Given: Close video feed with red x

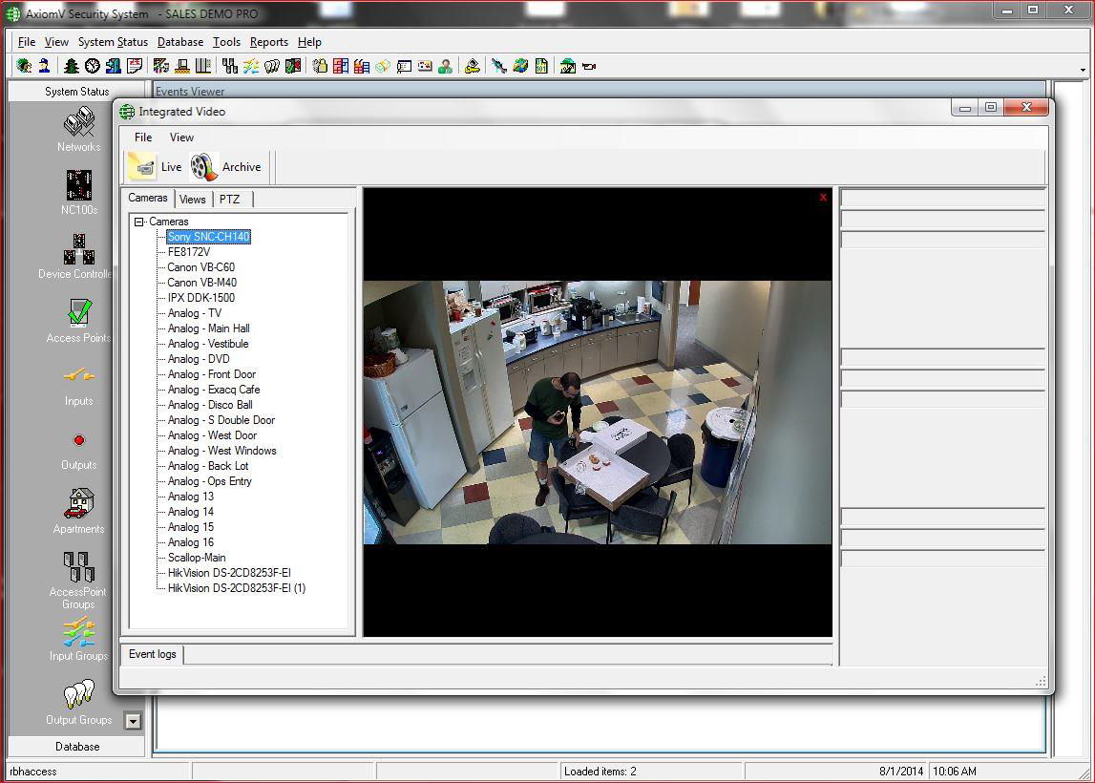Looking at the screenshot, I should click(x=823, y=198).
